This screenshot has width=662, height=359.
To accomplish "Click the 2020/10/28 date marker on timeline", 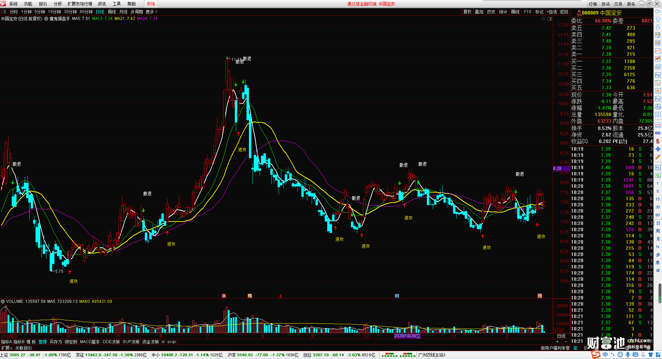I will point(407,336).
